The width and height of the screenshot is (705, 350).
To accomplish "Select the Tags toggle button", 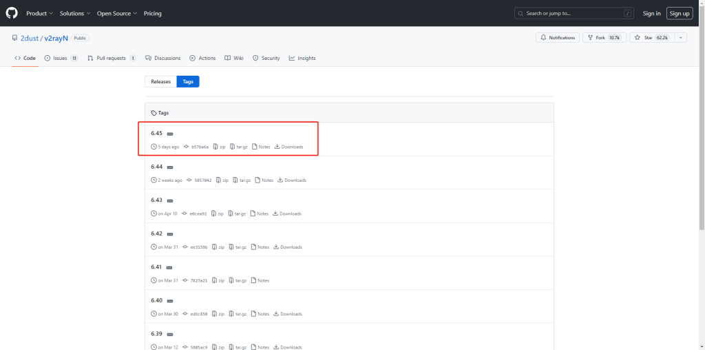I will 188,81.
